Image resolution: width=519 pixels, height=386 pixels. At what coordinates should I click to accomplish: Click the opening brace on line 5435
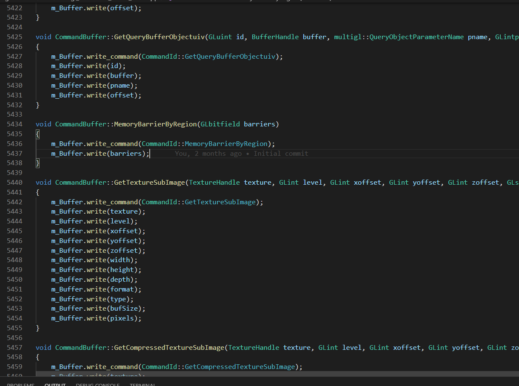tap(37, 134)
